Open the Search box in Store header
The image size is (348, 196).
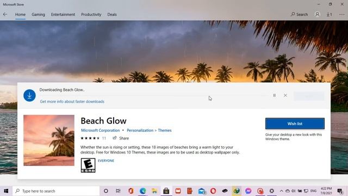(299, 15)
